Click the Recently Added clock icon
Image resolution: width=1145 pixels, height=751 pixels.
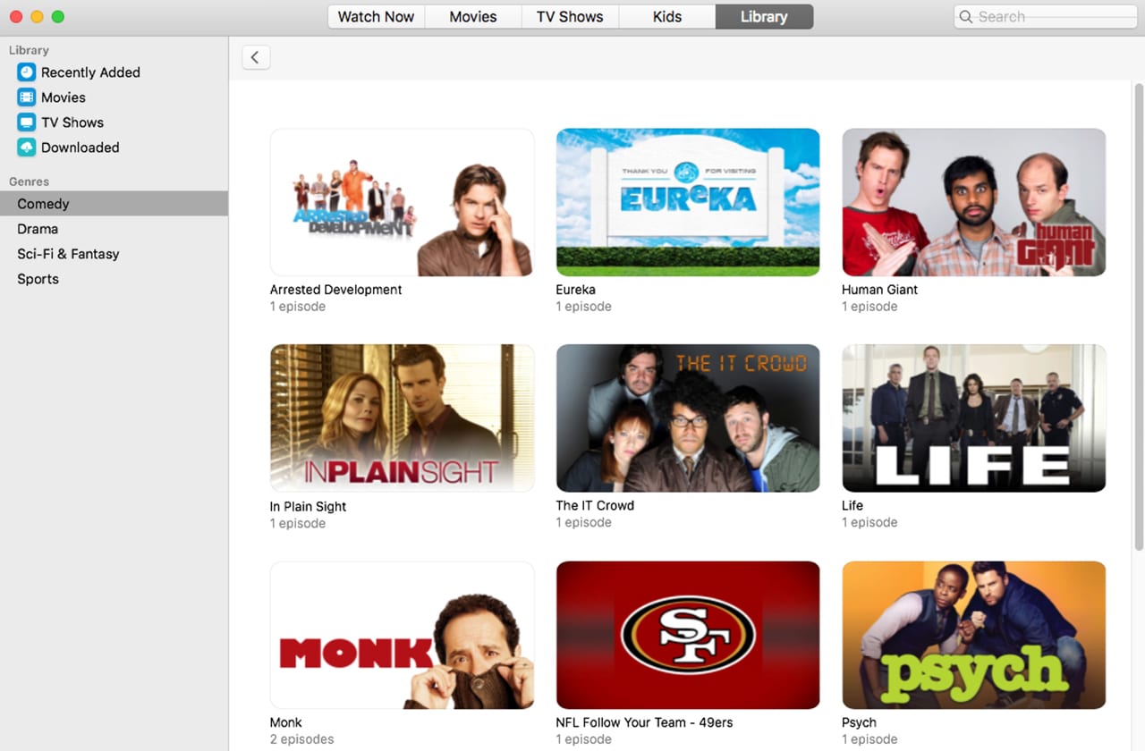click(x=26, y=72)
